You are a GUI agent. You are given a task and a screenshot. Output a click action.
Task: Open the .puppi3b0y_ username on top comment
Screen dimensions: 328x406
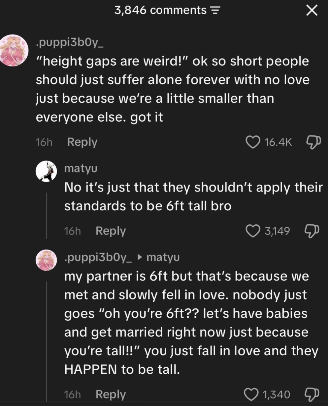(69, 43)
